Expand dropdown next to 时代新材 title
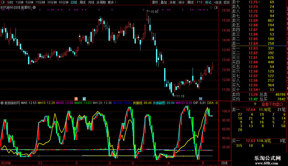This screenshot has width=288, height=166. click(x=34, y=8)
